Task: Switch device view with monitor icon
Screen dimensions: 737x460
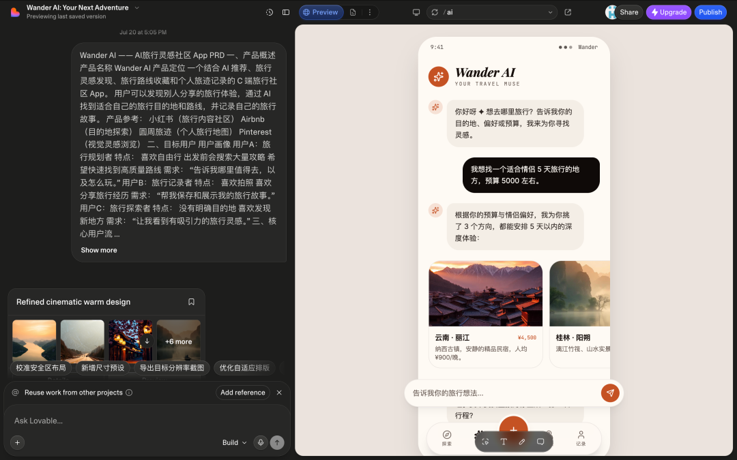Action: point(416,12)
